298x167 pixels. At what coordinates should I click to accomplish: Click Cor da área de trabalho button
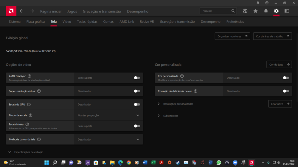[x=273, y=36]
